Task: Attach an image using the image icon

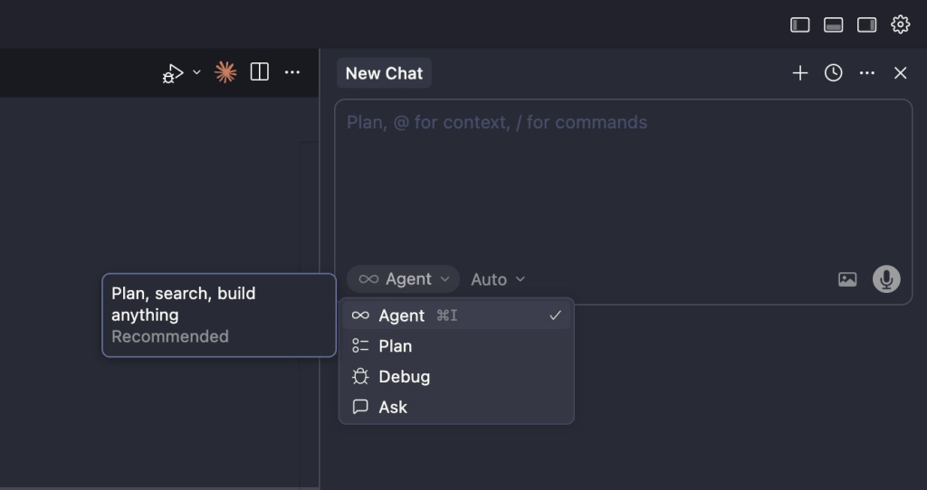Action: [847, 279]
